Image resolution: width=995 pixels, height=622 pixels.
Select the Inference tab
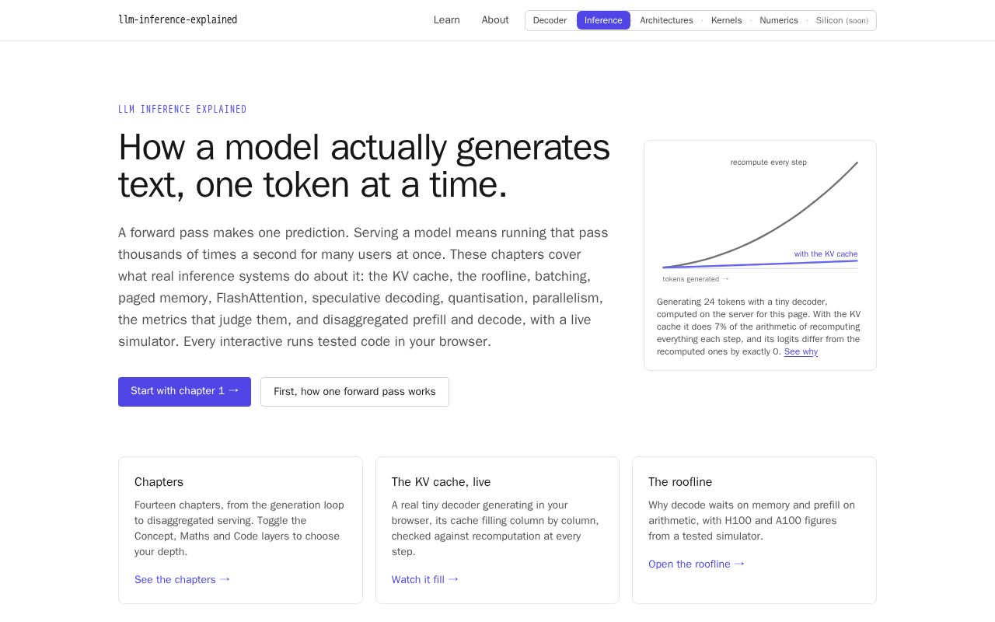tap(603, 20)
